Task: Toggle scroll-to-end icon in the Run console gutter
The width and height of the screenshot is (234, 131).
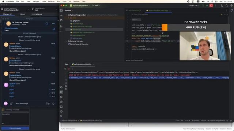Action: (66, 83)
